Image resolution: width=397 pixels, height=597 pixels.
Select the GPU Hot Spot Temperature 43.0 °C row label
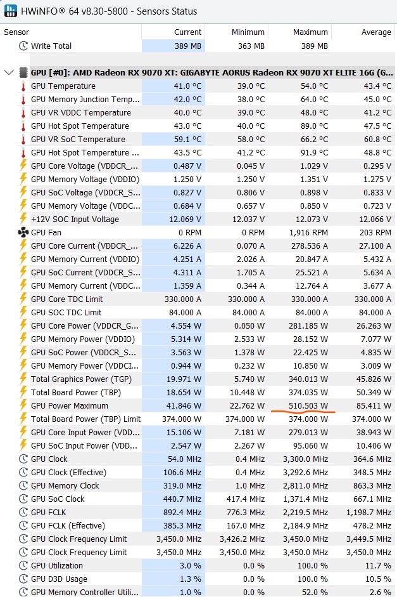80,126
